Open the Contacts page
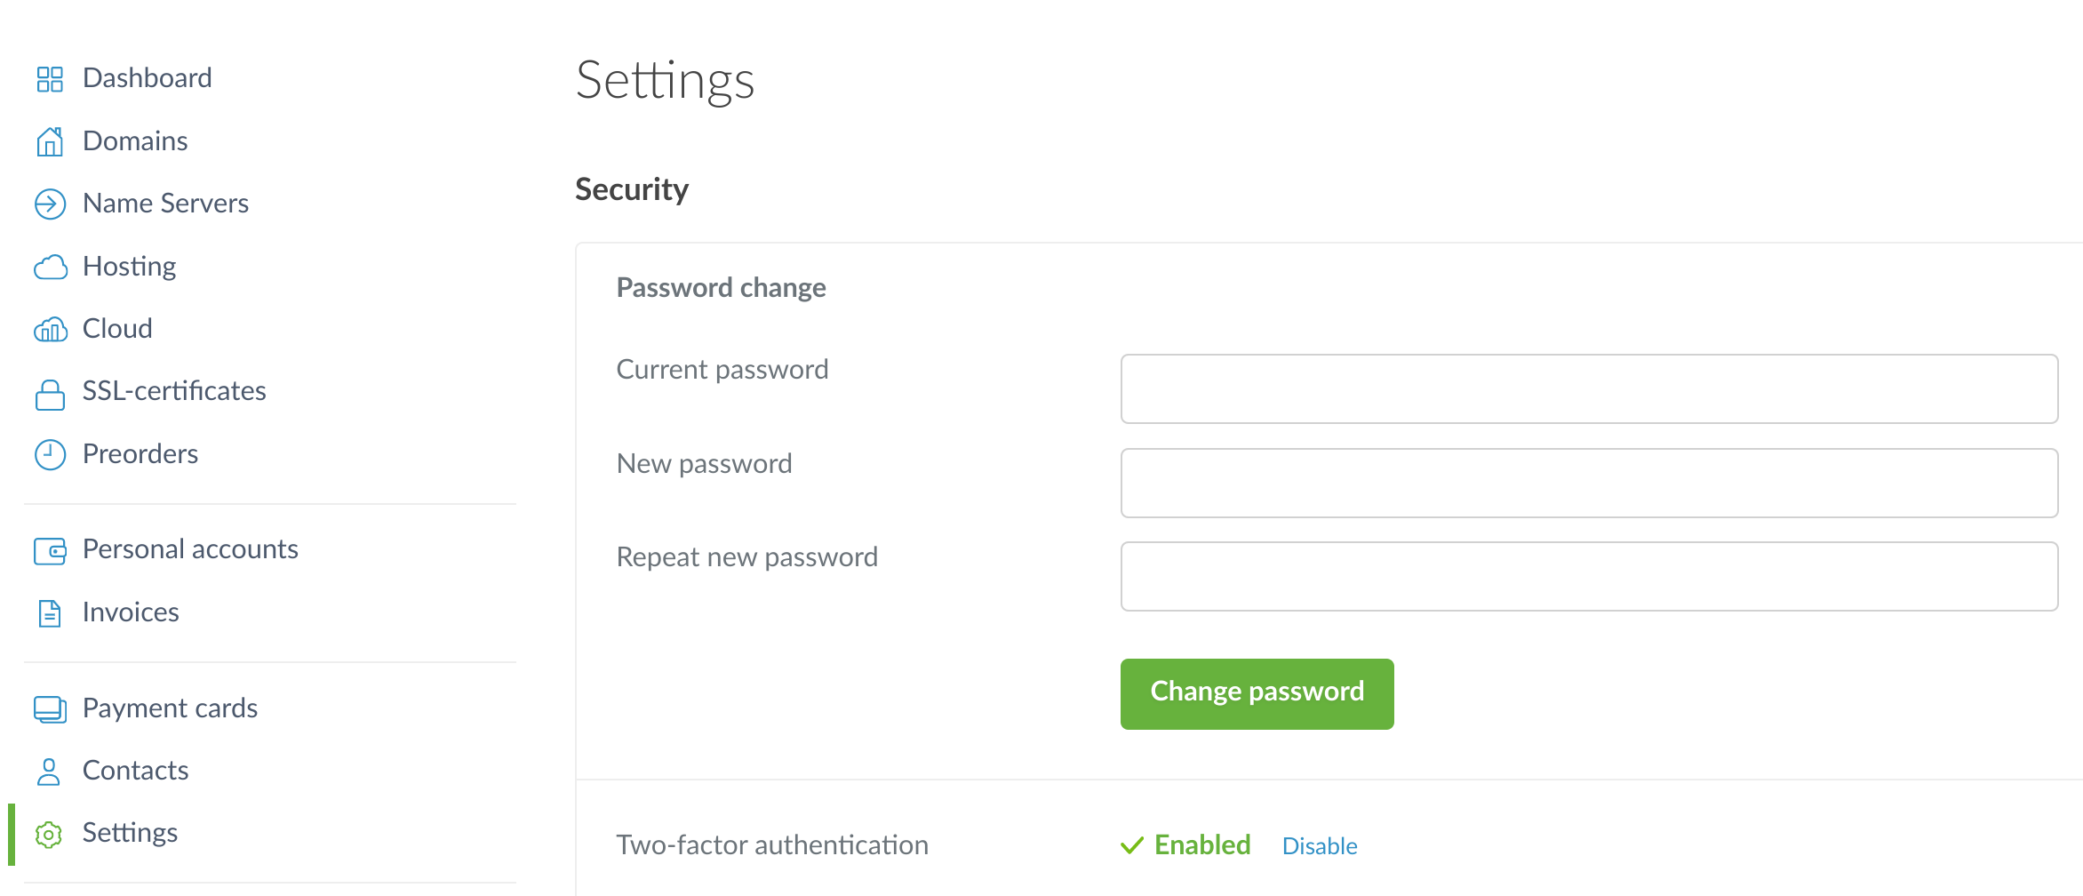 [135, 771]
